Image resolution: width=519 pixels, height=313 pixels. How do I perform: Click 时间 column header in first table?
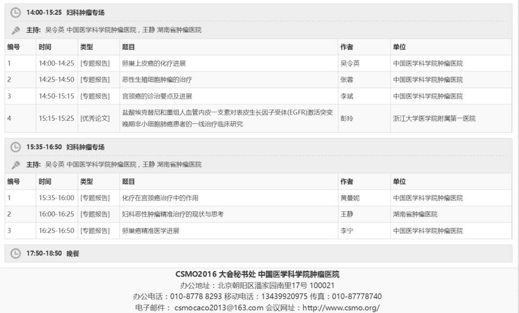(x=45, y=47)
